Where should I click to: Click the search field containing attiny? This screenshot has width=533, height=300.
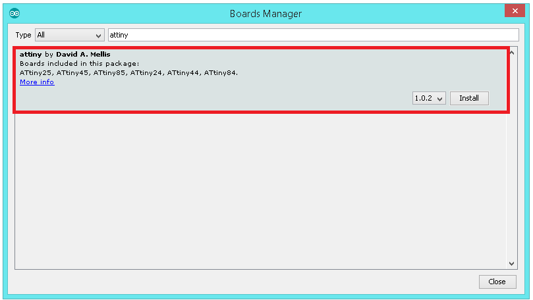[x=313, y=35]
